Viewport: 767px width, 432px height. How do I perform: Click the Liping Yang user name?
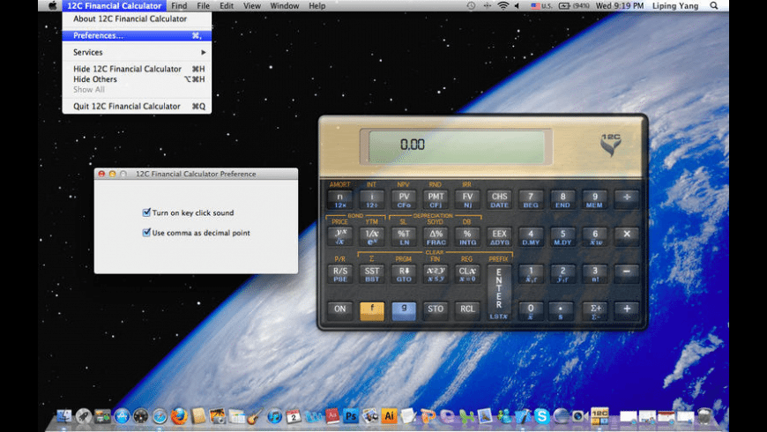(x=675, y=6)
